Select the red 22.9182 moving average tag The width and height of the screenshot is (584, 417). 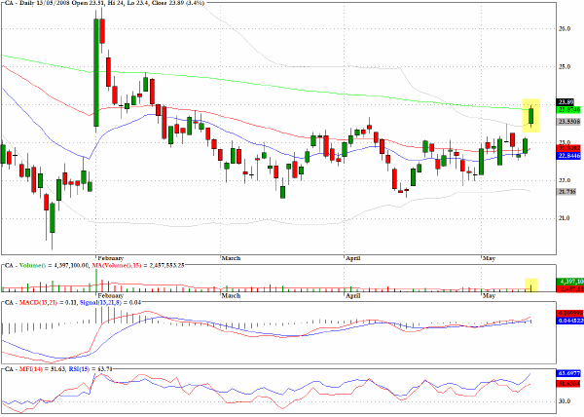568,148
